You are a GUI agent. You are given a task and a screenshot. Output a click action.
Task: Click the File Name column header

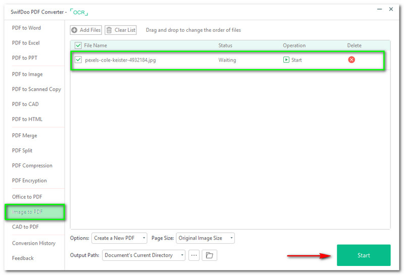[x=95, y=45]
